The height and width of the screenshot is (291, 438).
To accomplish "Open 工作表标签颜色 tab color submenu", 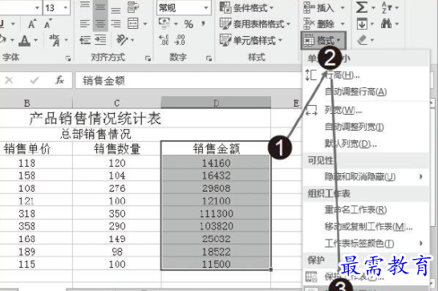I will click(366, 243).
